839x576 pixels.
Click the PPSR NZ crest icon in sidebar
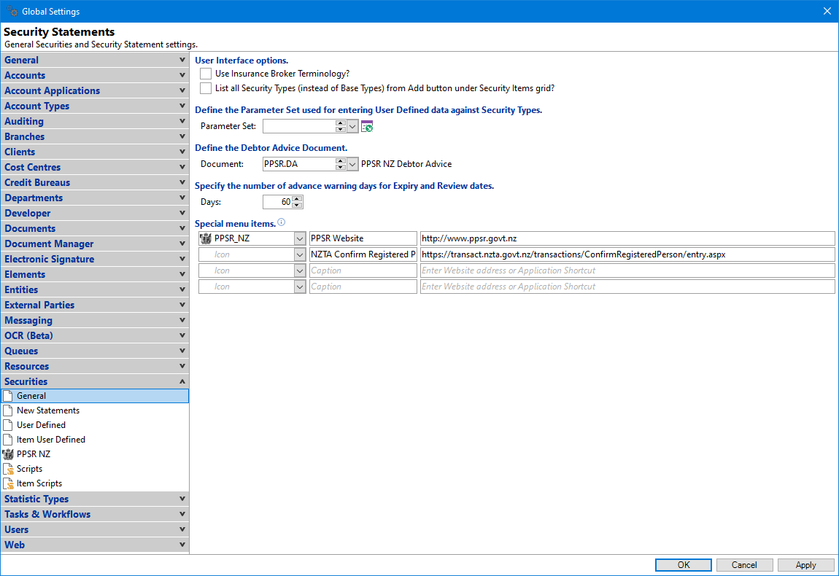click(x=9, y=454)
